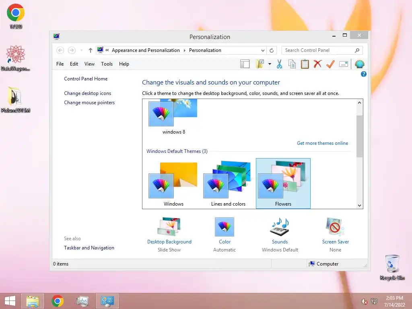This screenshot has width=412, height=309.
Task: Click the red X Delete toolbar icon
Action: click(x=317, y=64)
